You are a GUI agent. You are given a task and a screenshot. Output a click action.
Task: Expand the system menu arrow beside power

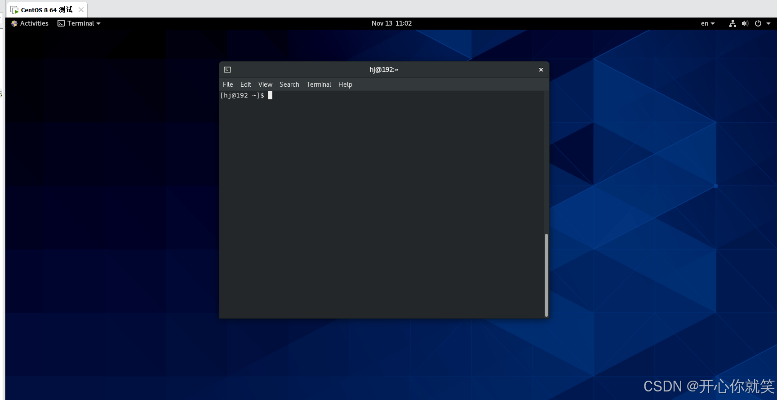click(x=768, y=23)
